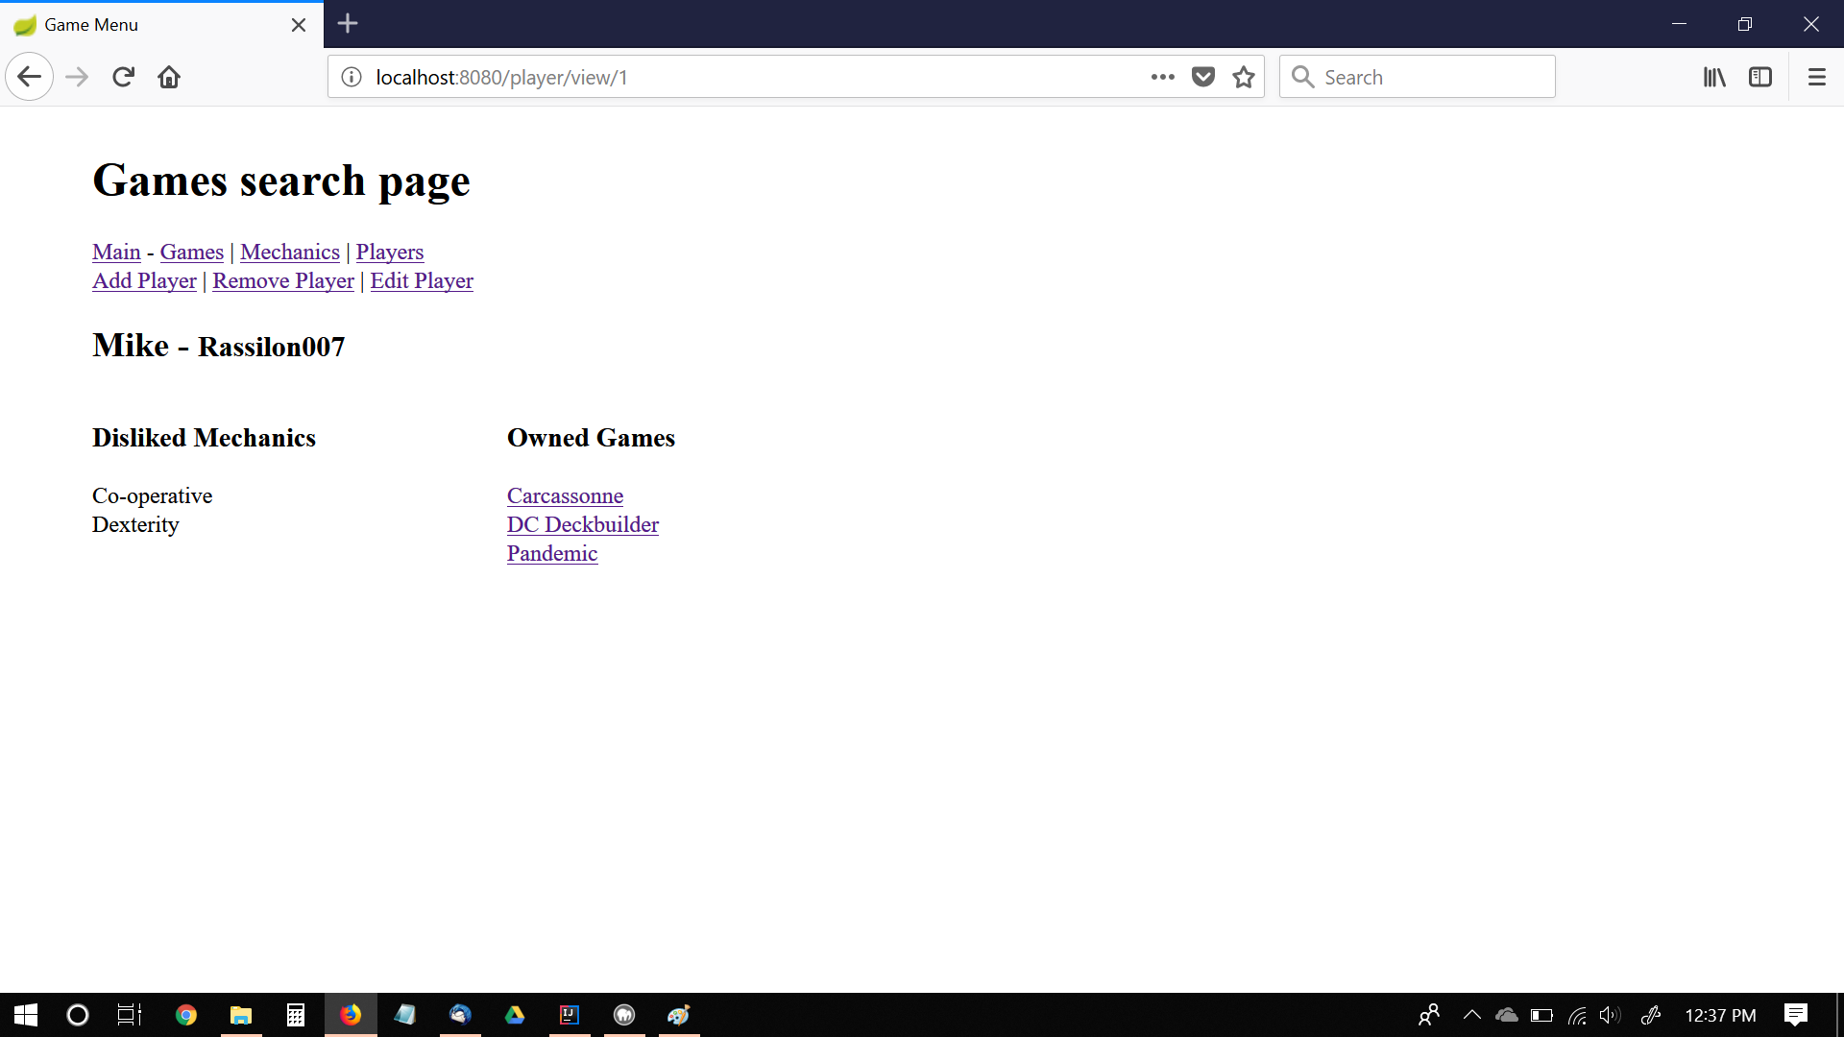Open the Carcassonne game link

tap(565, 495)
